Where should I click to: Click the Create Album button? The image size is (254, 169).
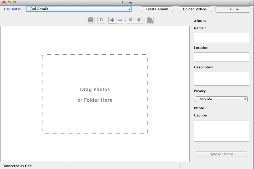[x=157, y=9]
